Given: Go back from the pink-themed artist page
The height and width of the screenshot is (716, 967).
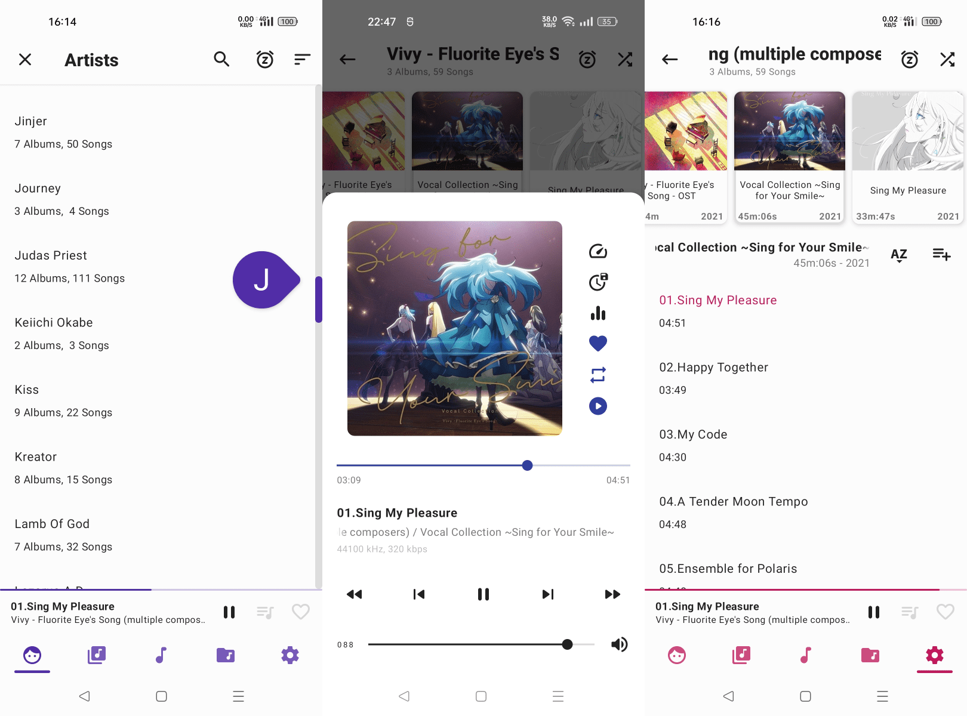Looking at the screenshot, I should (670, 59).
